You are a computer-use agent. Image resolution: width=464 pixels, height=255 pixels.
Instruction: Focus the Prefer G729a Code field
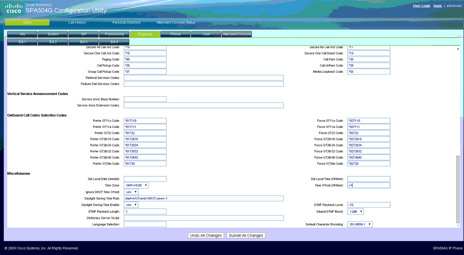[x=145, y=164]
